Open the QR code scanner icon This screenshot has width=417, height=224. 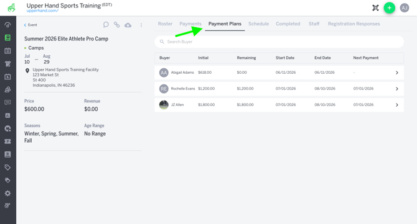[x=375, y=7]
